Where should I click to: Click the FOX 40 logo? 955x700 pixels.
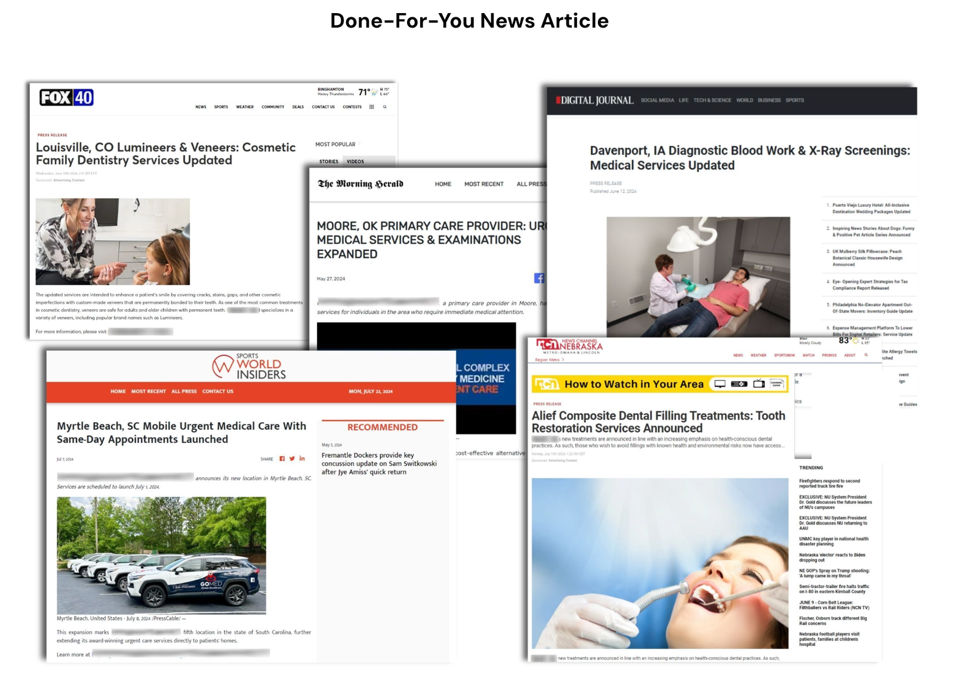click(x=66, y=97)
